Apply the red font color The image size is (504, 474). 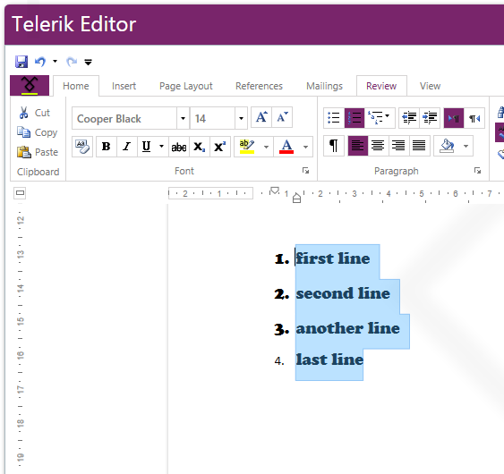tap(286, 147)
